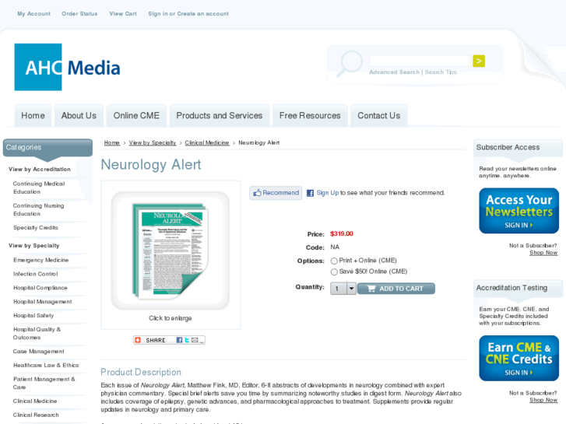Open the Quantity dropdown
The width and height of the screenshot is (566, 424).
tap(343, 289)
